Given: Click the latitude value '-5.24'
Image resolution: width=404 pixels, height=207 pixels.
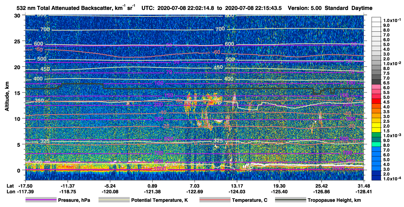Looking at the screenshot, I should (110, 186).
